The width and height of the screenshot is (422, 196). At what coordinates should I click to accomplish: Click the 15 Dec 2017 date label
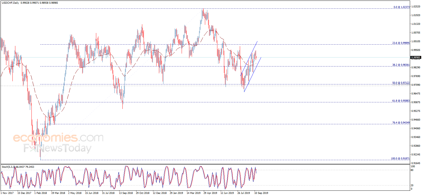pos(24,193)
